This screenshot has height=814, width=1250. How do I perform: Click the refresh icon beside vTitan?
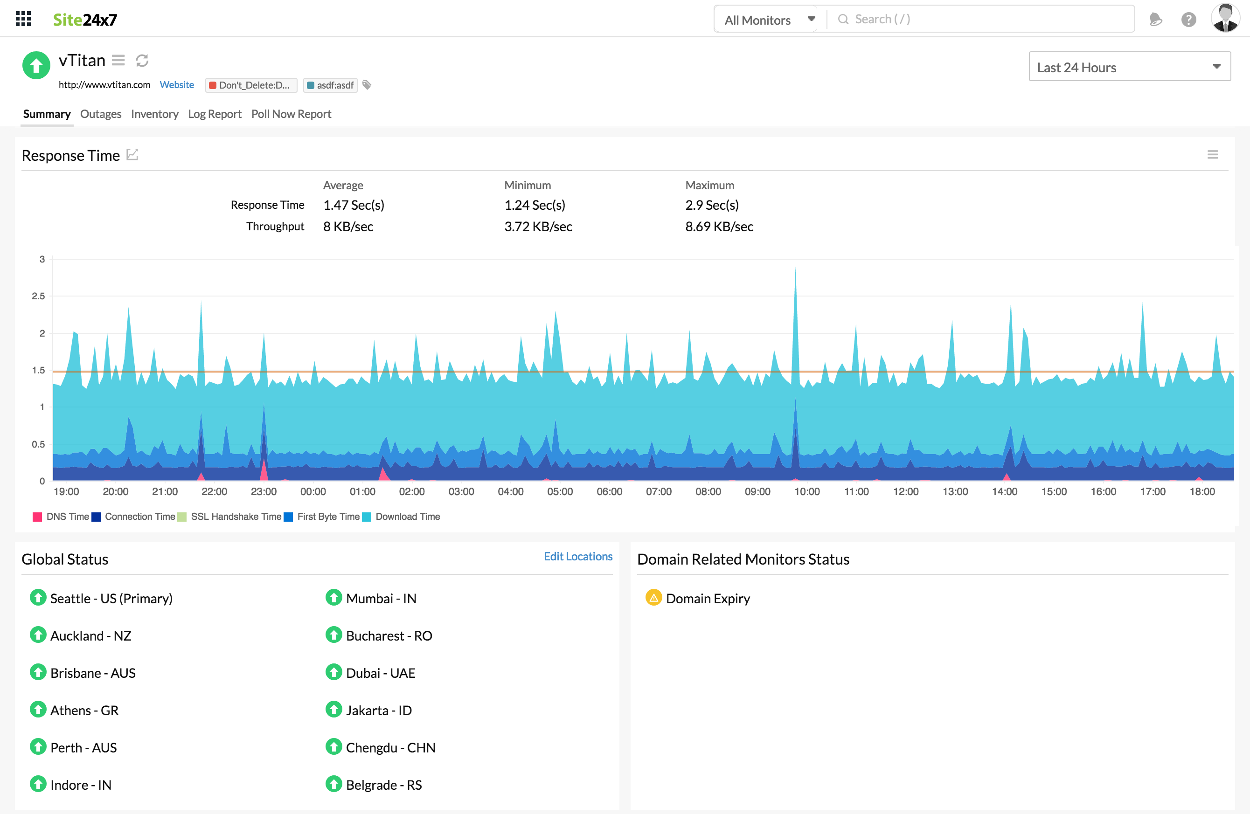(142, 61)
